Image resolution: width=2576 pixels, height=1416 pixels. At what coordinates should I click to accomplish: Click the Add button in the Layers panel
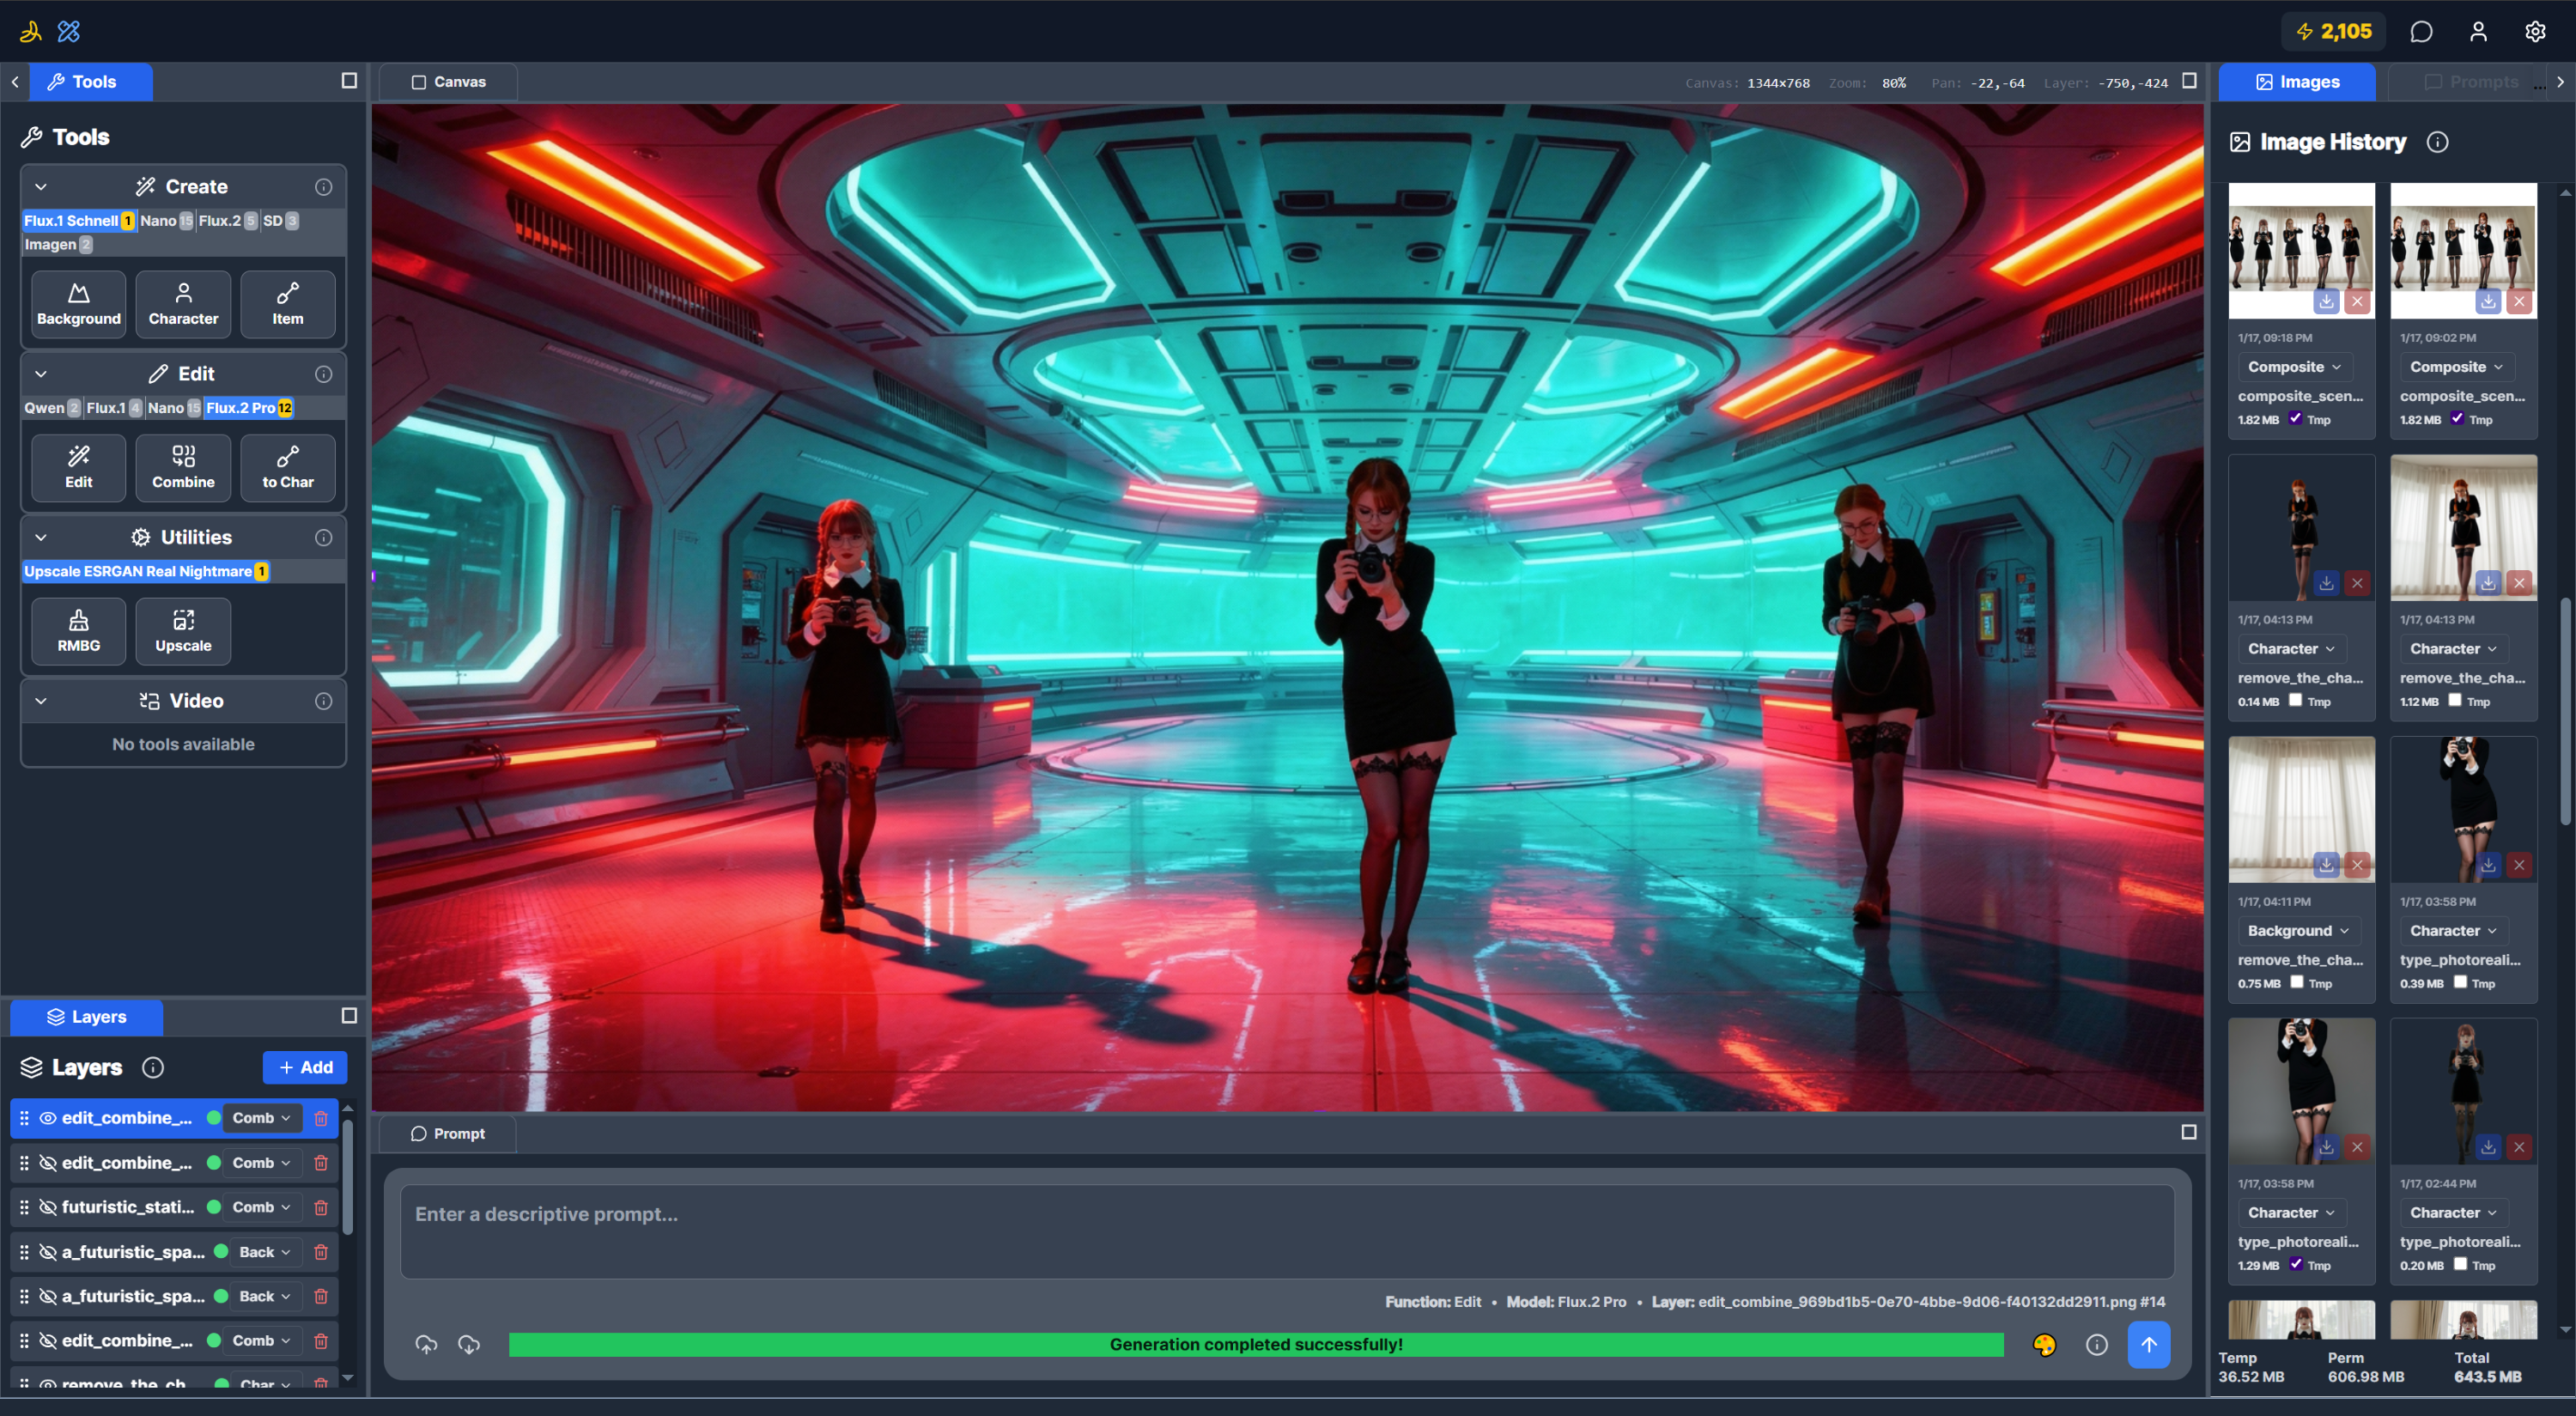pos(305,1067)
